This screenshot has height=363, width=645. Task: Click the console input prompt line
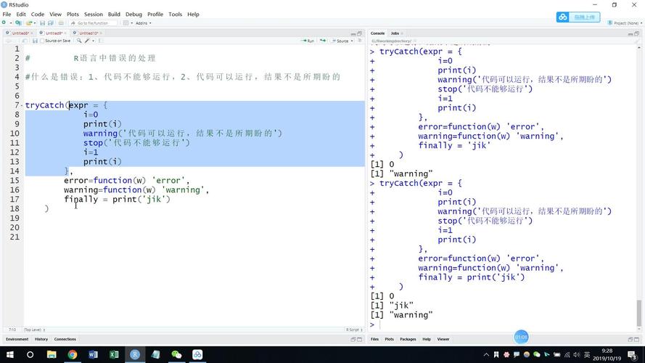tap(502, 325)
